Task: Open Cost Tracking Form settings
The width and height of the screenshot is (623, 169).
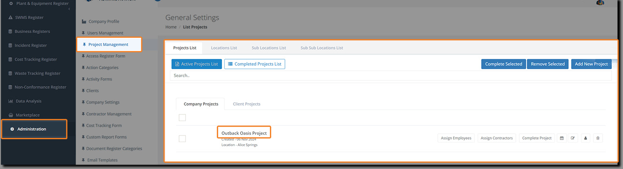Action: pyautogui.click(x=102, y=126)
